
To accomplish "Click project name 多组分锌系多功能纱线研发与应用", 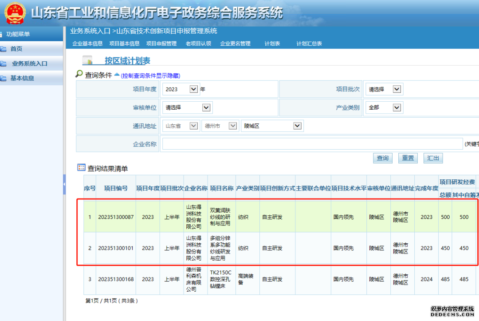I will tap(220, 248).
